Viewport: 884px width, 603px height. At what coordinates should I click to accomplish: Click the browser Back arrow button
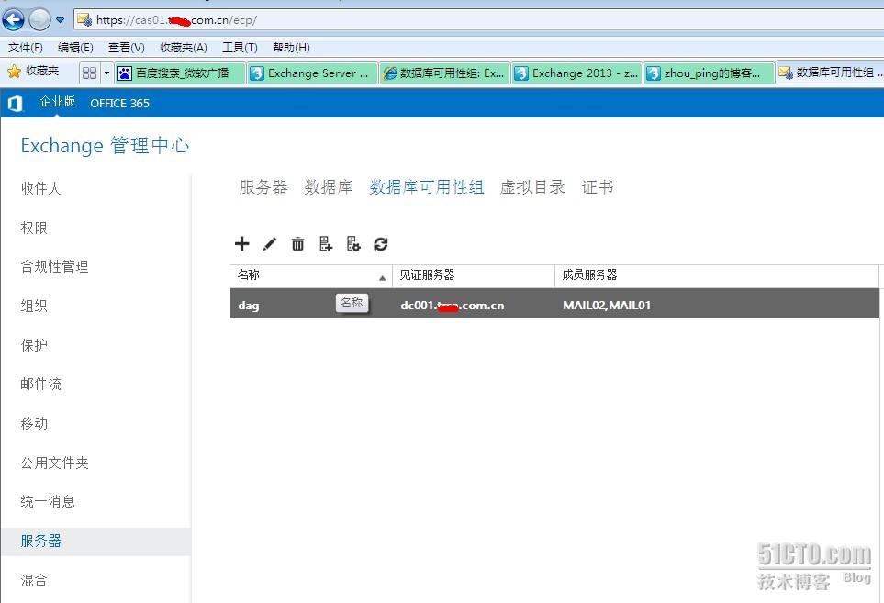tap(14, 19)
